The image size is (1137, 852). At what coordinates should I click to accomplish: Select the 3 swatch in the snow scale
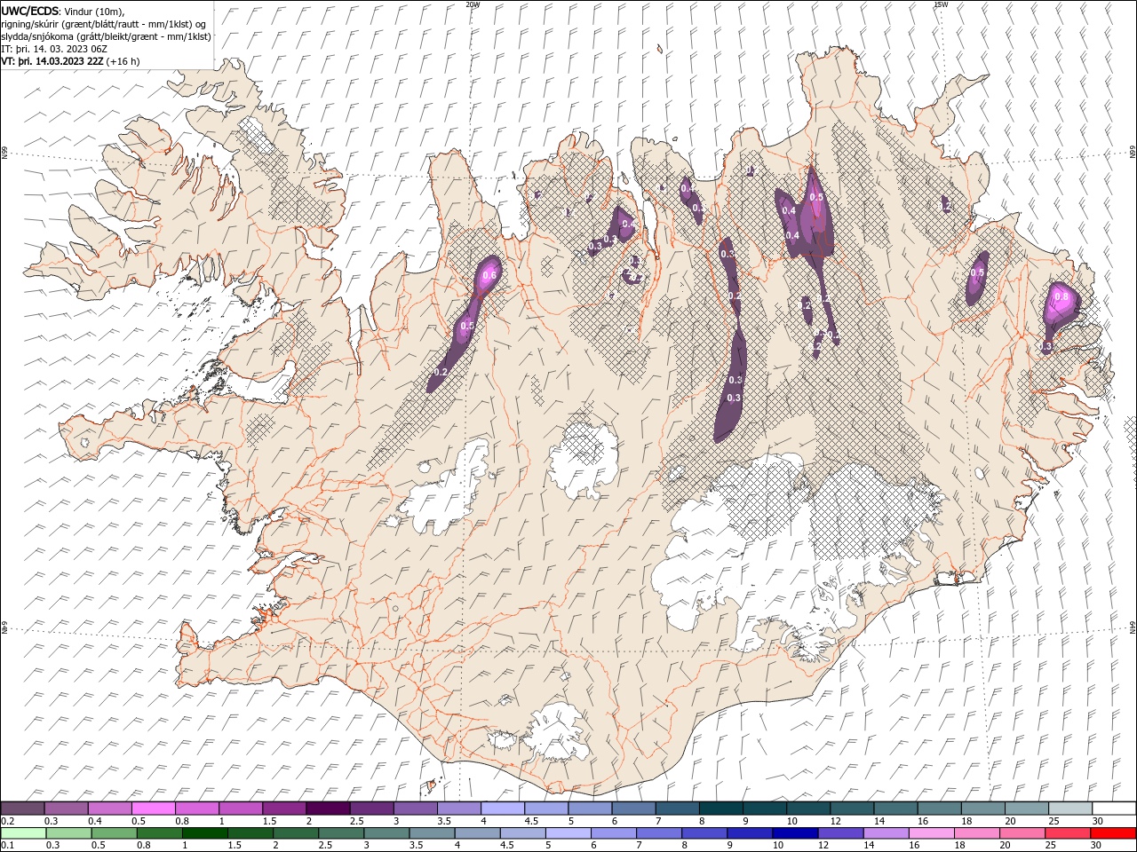tap(415, 809)
